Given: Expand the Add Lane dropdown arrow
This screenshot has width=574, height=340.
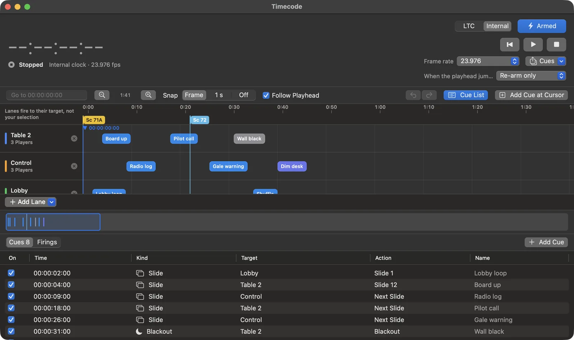Looking at the screenshot, I should click(52, 202).
